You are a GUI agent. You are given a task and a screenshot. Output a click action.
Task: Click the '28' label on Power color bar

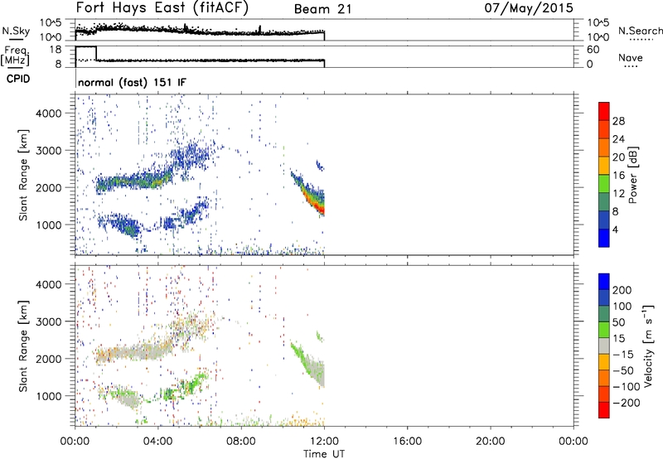point(618,121)
